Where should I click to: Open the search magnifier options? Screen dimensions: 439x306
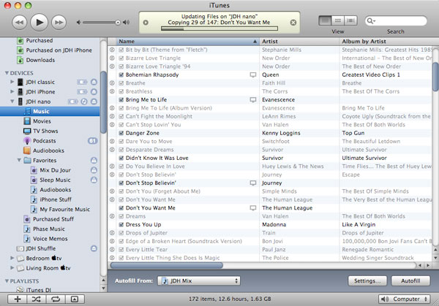pos(371,21)
